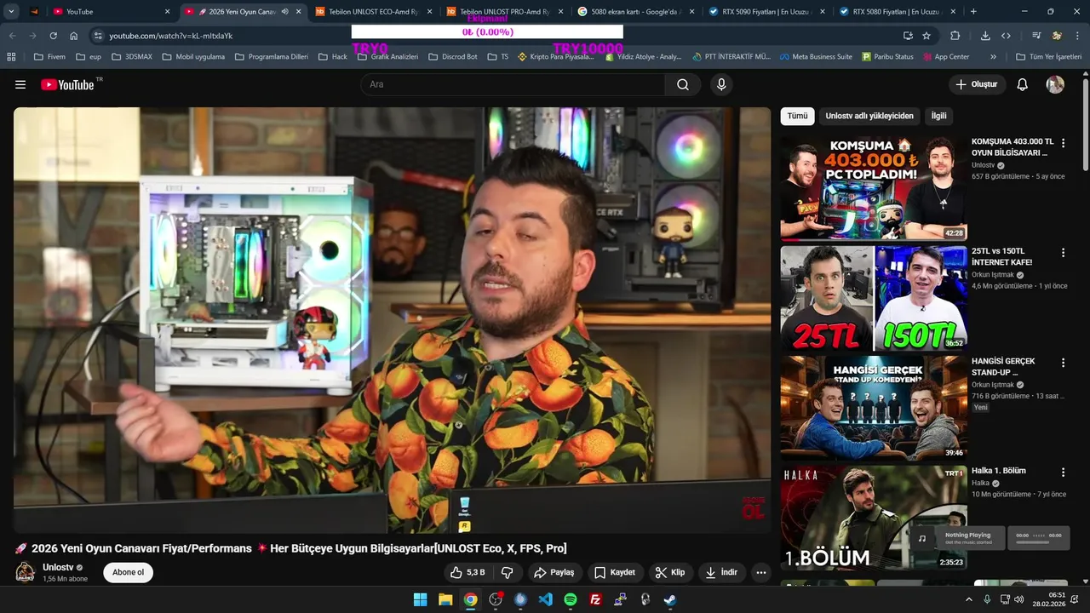Share the video with Paylaş
1090x613 pixels.
click(554, 572)
